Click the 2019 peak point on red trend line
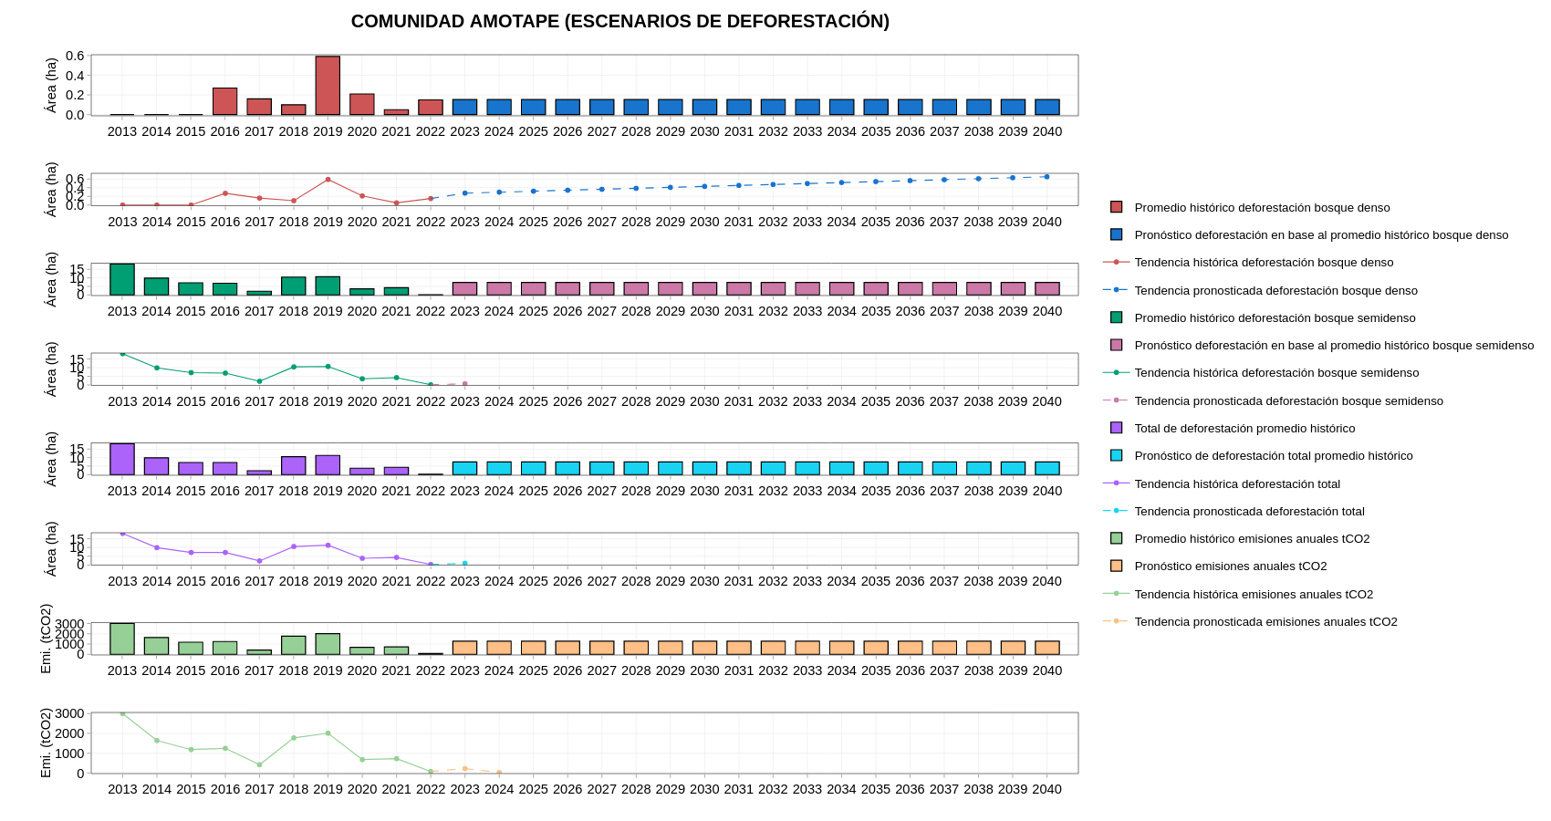The width and height of the screenshot is (1551, 821). pos(328,180)
